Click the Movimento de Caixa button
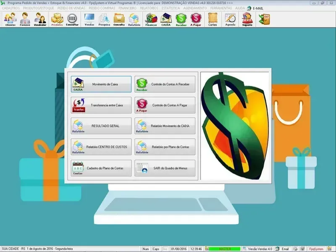336x252 pixels. click(101, 84)
